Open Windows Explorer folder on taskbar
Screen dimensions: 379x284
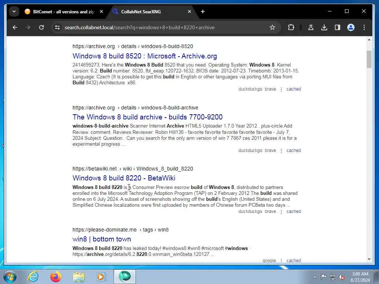79,277
